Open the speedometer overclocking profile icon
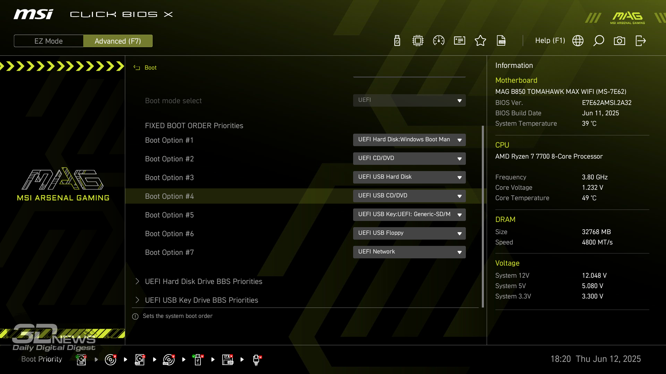Viewport: 666px width, 374px height. [439, 41]
